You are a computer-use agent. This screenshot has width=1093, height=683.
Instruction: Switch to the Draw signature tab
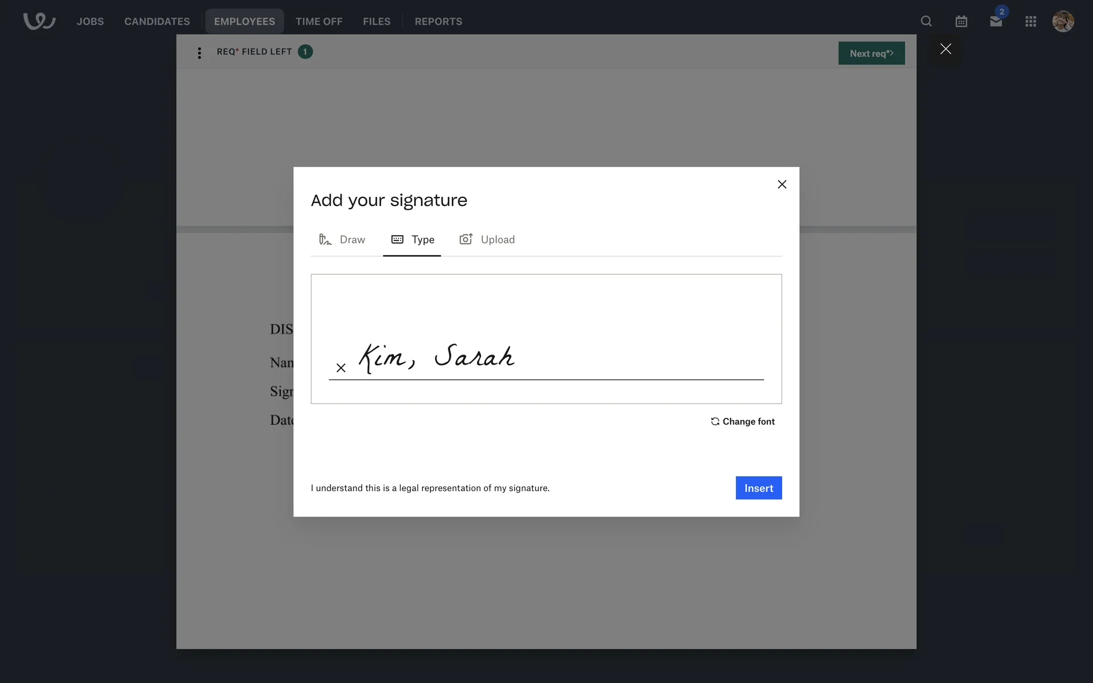click(x=342, y=240)
